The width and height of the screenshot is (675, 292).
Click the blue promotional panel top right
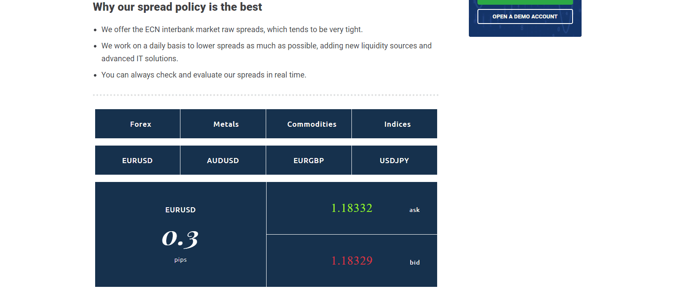pyautogui.click(x=525, y=18)
